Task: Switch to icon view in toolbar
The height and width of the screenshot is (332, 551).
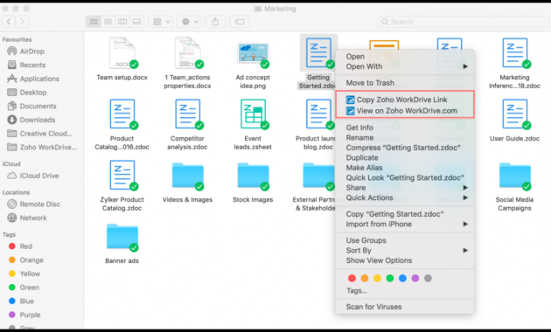Action: pos(94,22)
